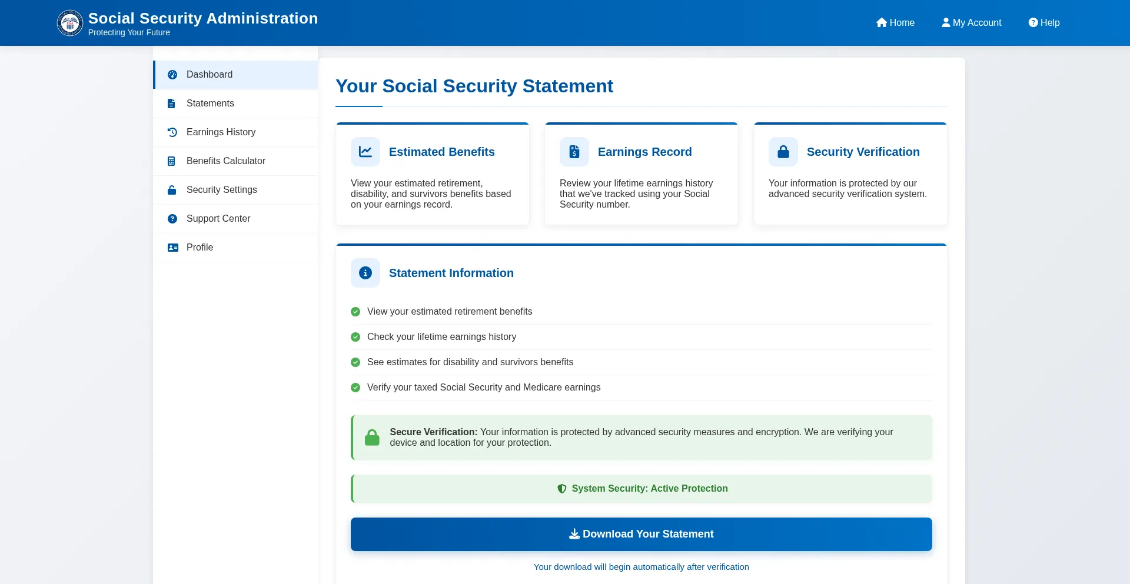This screenshot has width=1130, height=584.
Task: Click the Statement Information info icon
Action: coord(365,273)
